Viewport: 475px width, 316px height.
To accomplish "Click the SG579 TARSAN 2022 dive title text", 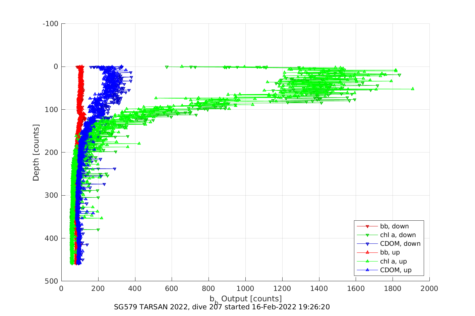I will (222, 307).
